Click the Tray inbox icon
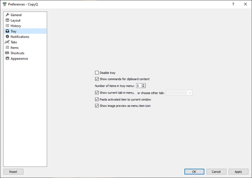This screenshot has height=178, width=252. pyautogui.click(x=7, y=31)
